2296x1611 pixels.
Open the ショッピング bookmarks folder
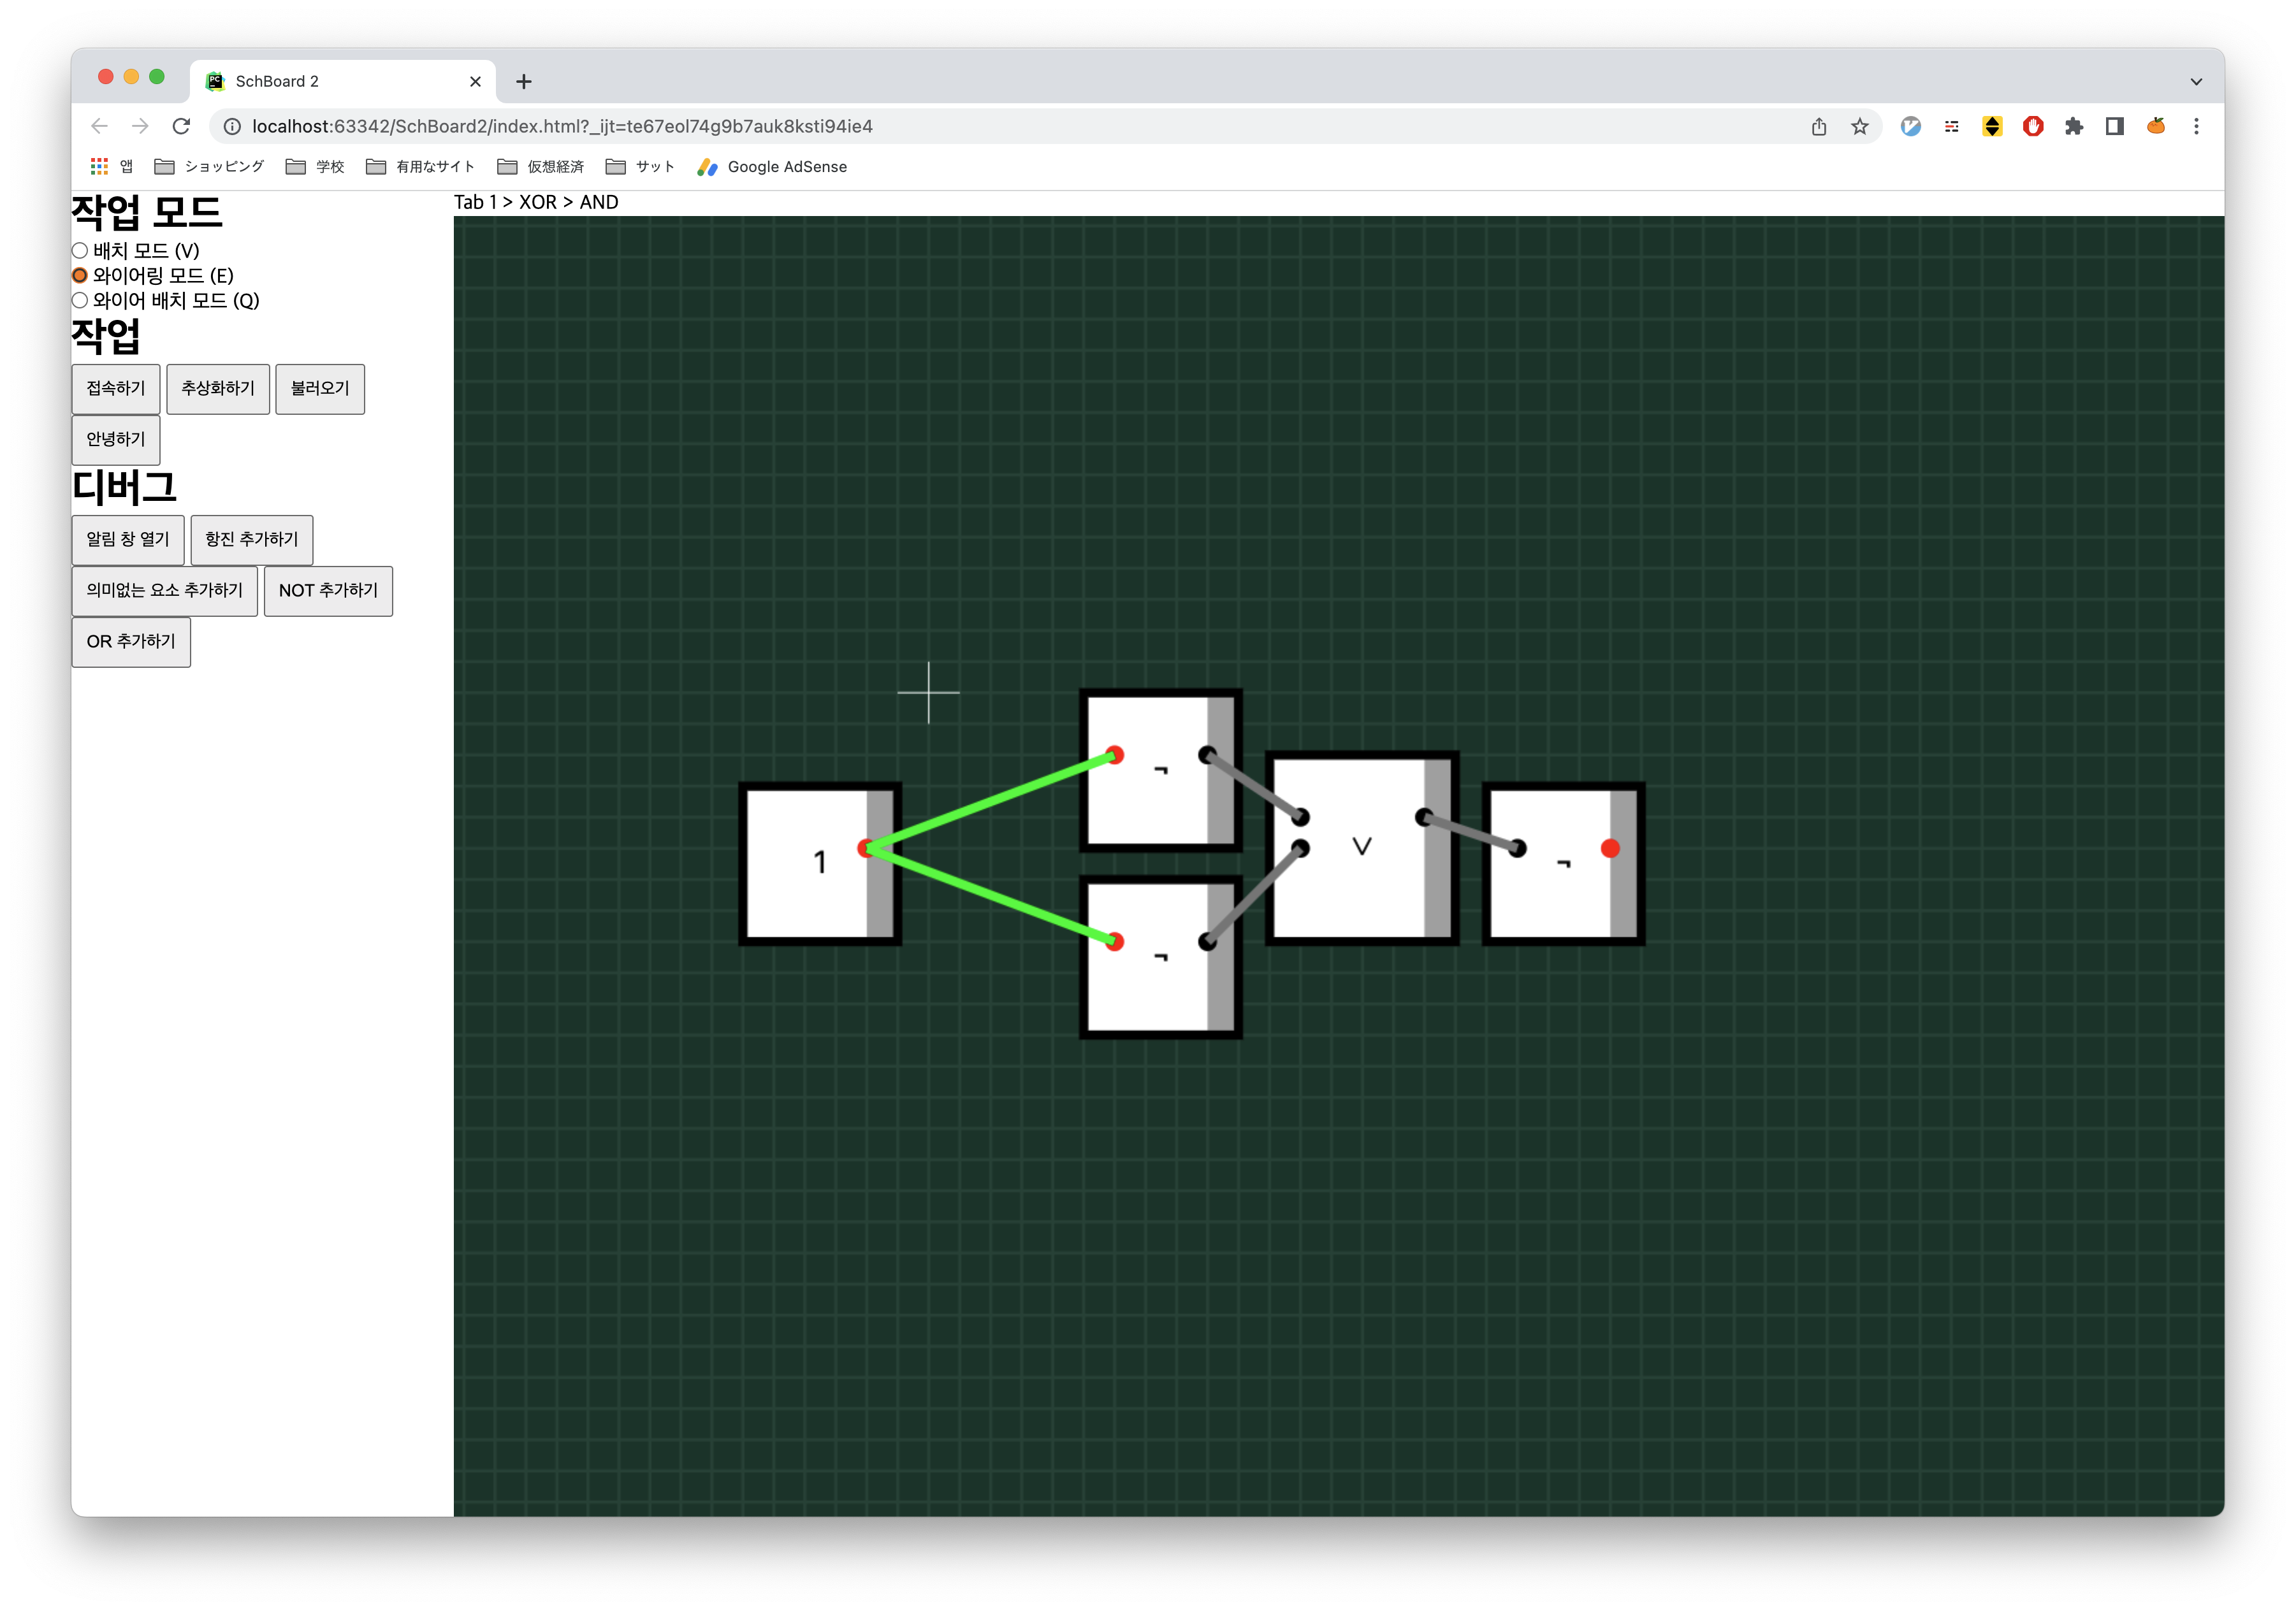click(x=210, y=167)
